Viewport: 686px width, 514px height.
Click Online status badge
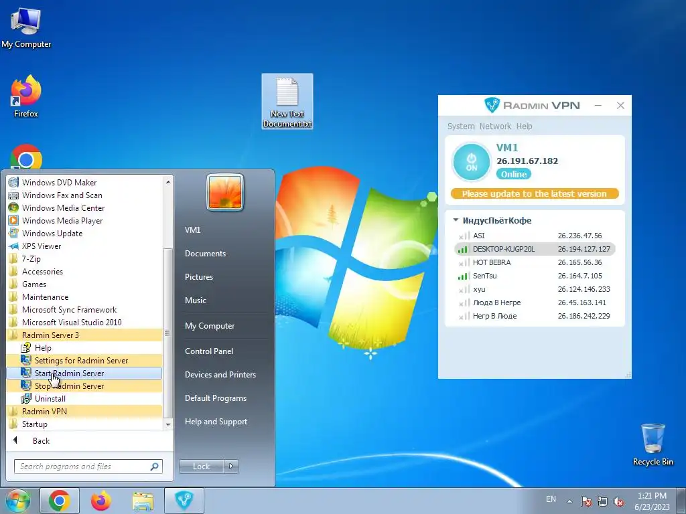[514, 174]
